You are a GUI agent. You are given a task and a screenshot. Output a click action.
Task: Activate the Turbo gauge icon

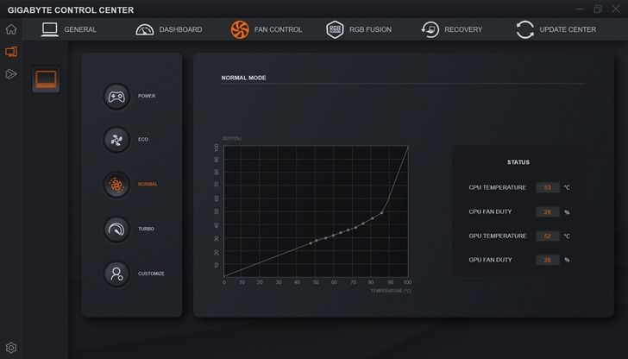click(116, 229)
